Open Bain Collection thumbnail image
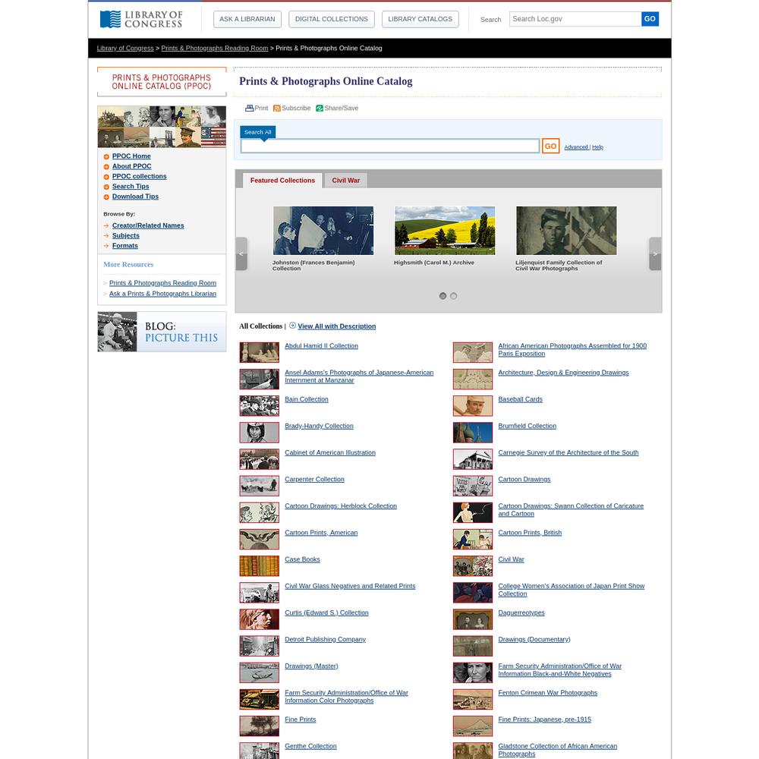 click(260, 405)
